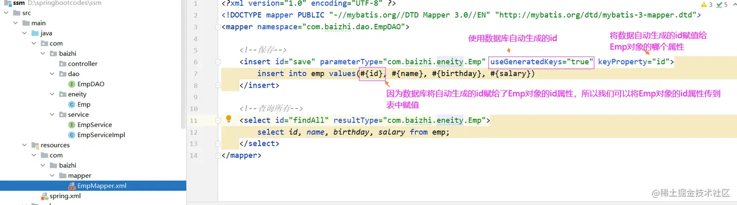Image resolution: width=737 pixels, height=205 pixels.
Task: Select EmpDAO in the project tree
Action: (x=91, y=84)
